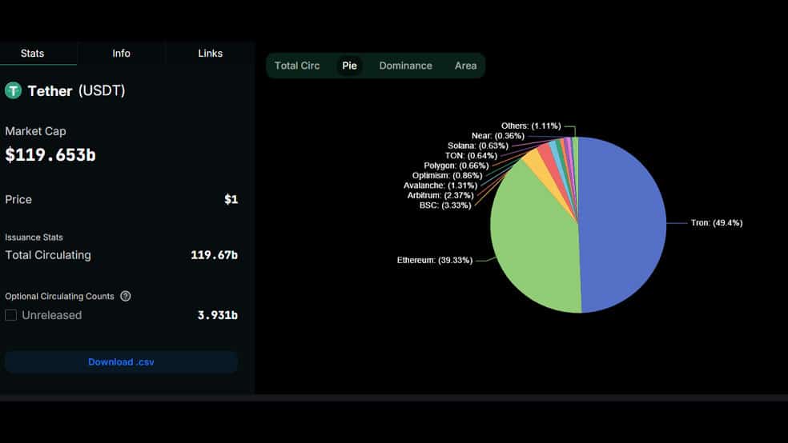Open the Optional Circulating Counts help icon
Image resolution: width=788 pixels, height=443 pixels.
126,296
